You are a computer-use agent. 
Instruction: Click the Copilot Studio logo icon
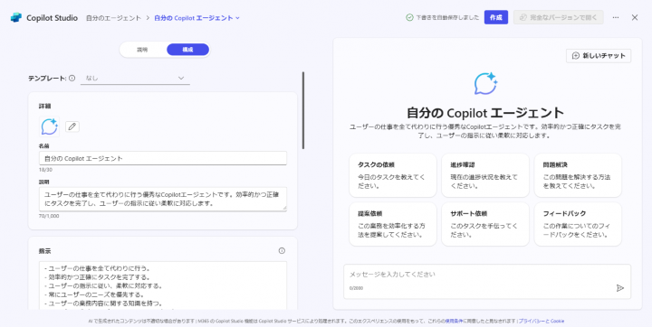(15, 18)
